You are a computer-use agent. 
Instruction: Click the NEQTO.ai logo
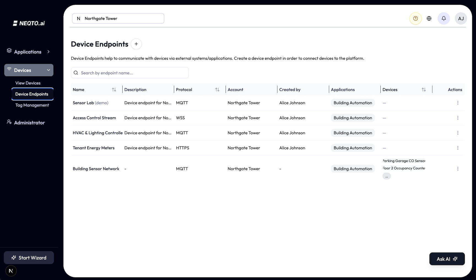29,23
